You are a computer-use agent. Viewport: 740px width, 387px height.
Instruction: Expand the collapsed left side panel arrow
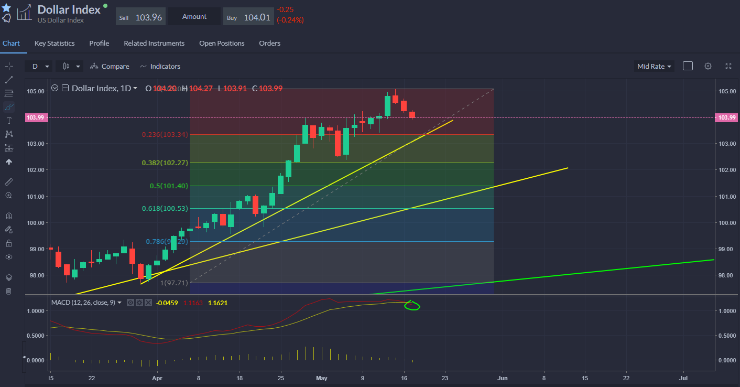coord(23,357)
